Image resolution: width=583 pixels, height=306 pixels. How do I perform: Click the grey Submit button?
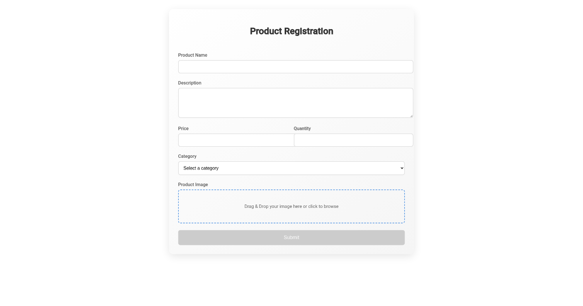[x=291, y=238]
